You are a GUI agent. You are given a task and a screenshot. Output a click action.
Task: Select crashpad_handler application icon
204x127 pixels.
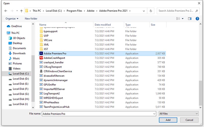pyautogui.click(x=41, y=62)
